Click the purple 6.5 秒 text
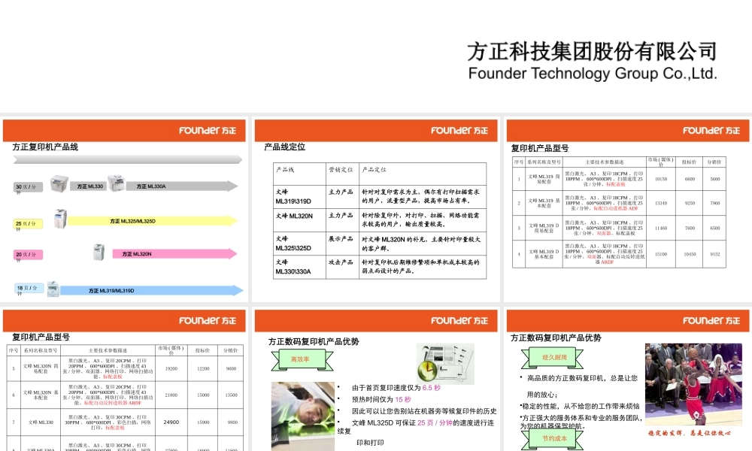Screen dimensions: 752x451 pyautogui.click(x=431, y=388)
